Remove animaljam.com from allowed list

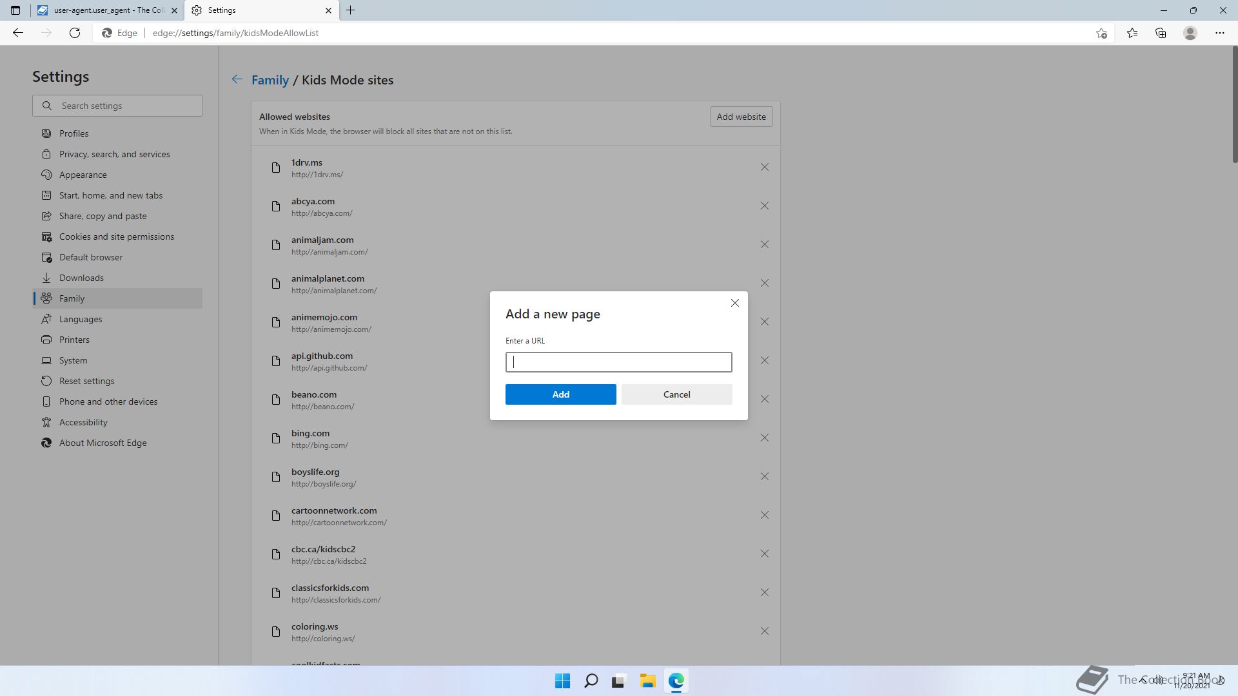click(x=764, y=245)
